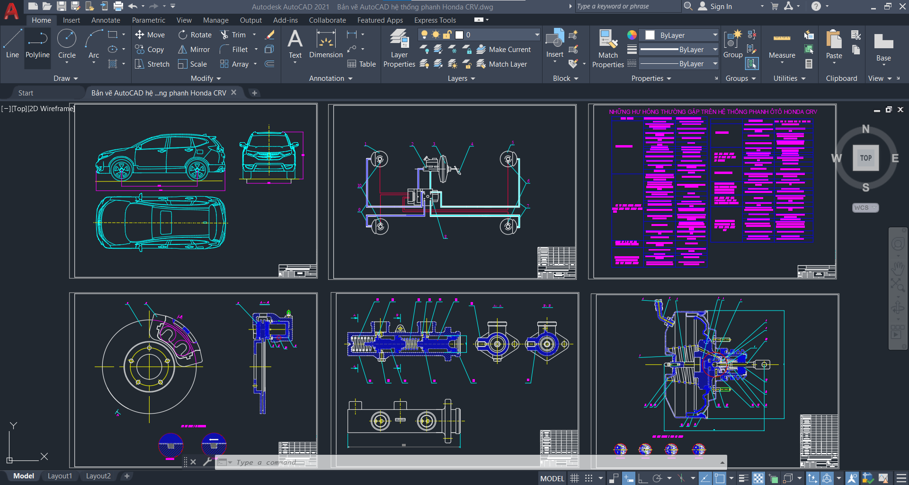The image size is (909, 485).
Task: Click the white ByLayer color swatch
Action: [650, 35]
